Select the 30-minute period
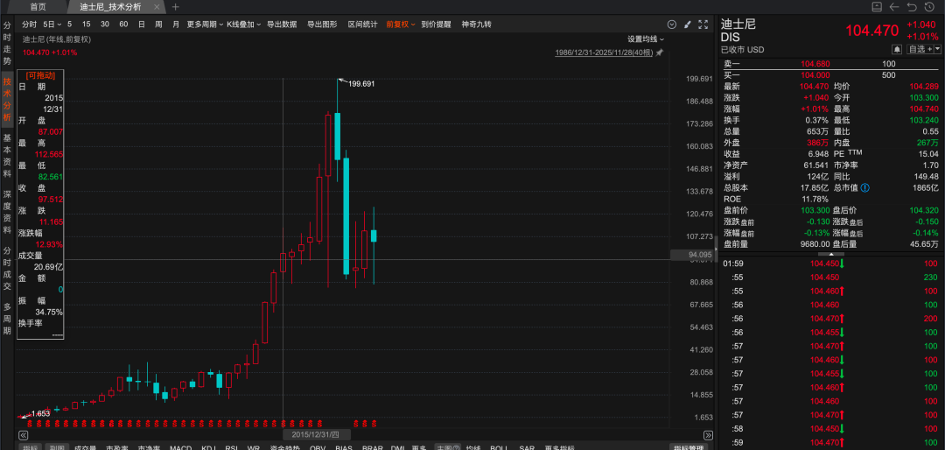This screenshot has width=945, height=450. (105, 25)
